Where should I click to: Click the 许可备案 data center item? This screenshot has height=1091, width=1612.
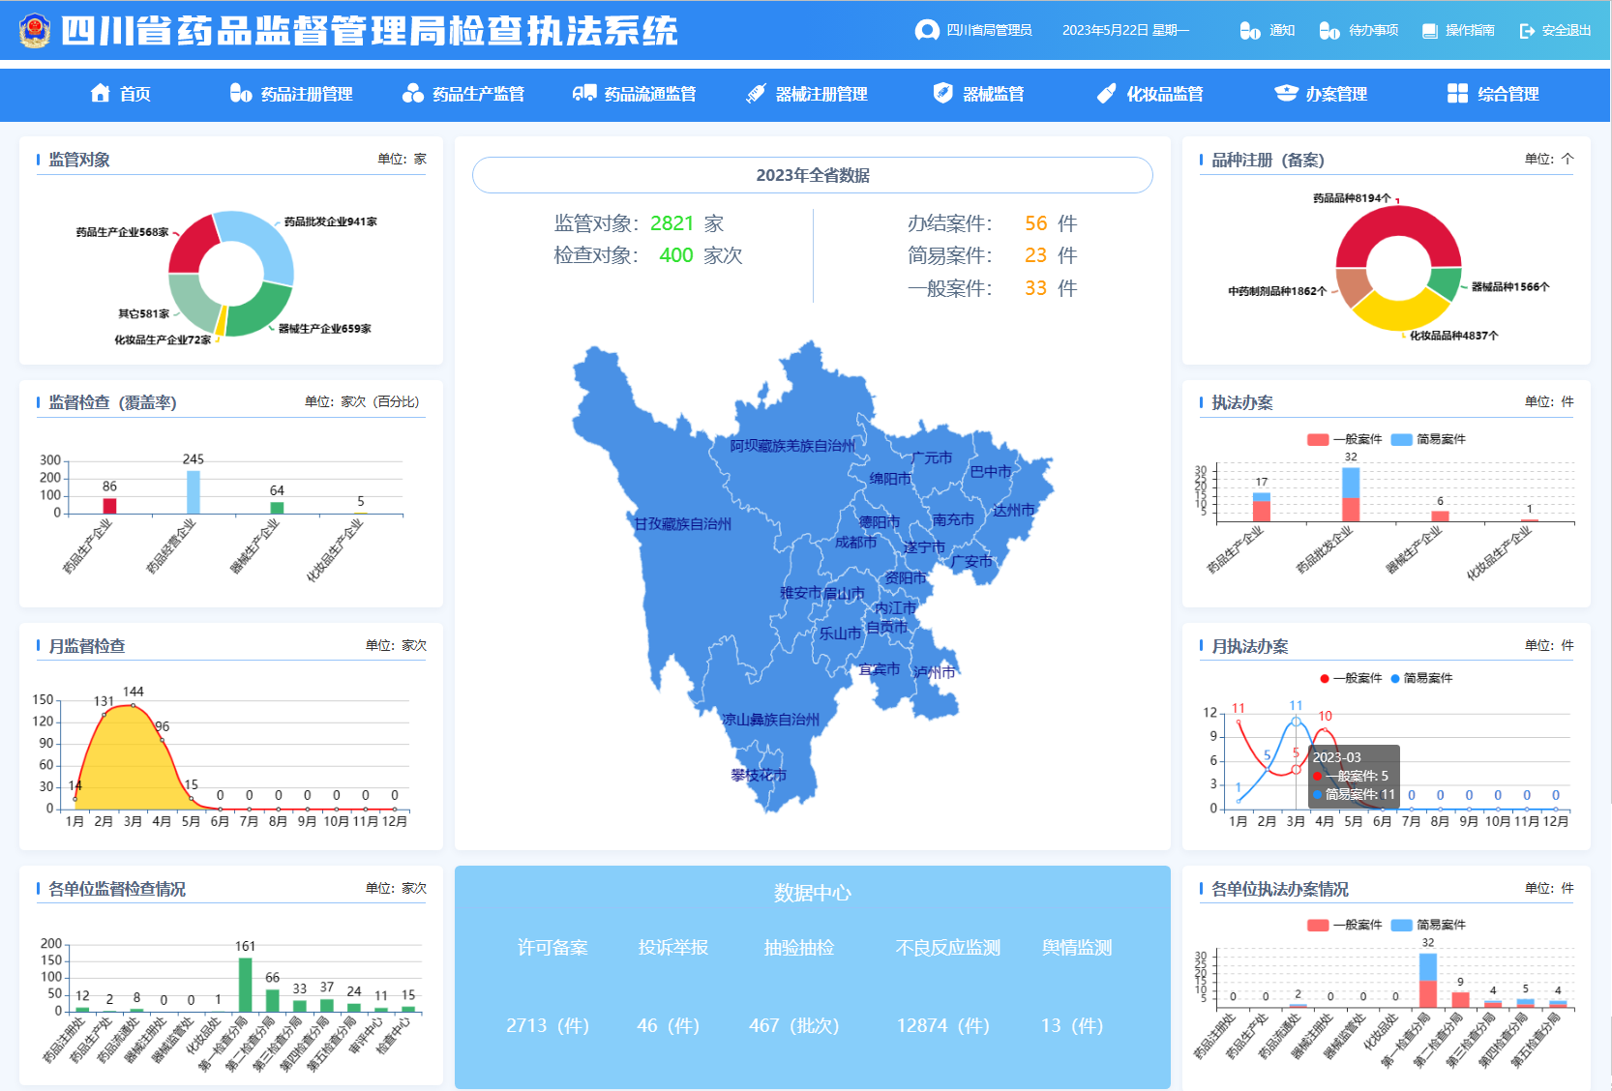pos(552,948)
